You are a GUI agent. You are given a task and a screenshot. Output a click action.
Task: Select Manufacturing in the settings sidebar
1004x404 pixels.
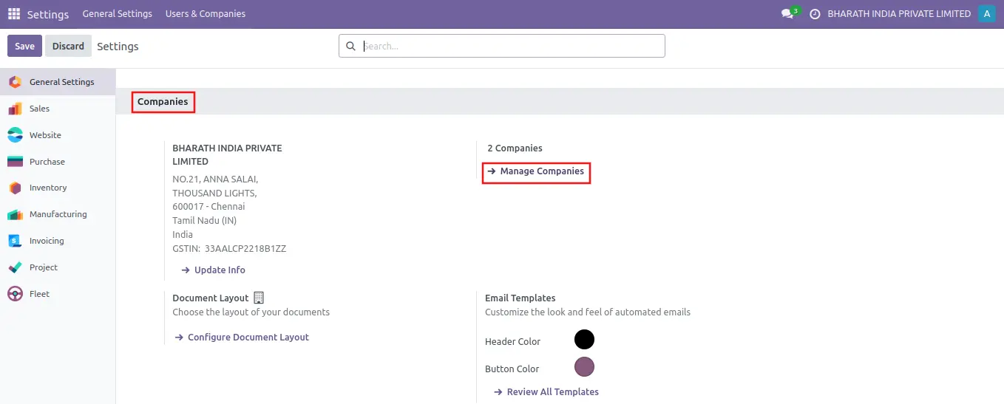point(58,214)
